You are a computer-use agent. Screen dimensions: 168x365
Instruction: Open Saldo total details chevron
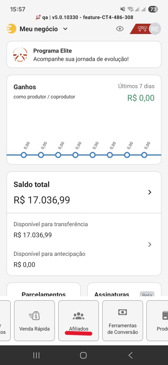point(150,192)
